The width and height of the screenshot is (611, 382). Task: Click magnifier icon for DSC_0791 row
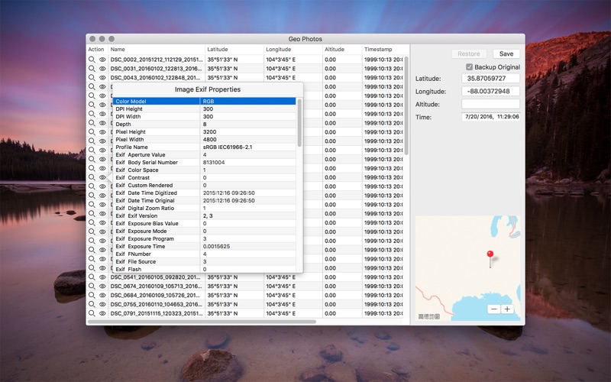click(92, 313)
